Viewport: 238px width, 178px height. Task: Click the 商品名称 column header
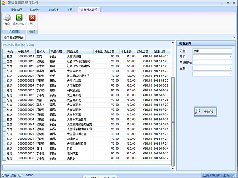click(x=80, y=52)
